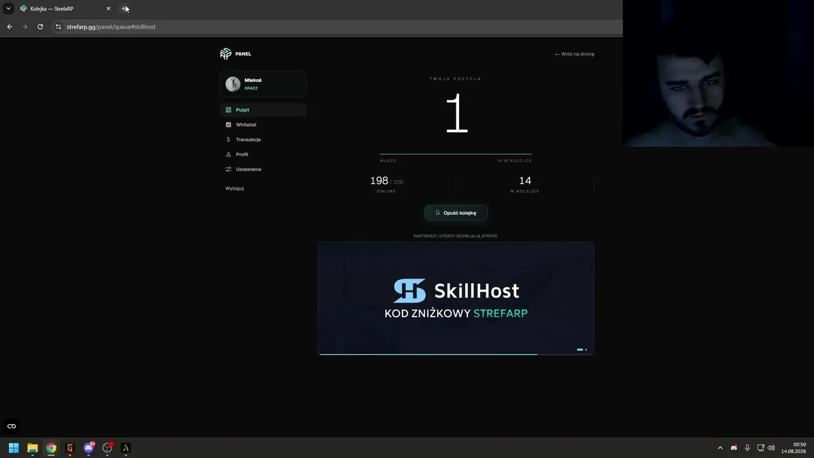Click the Opuść kolejkę button

[x=456, y=213]
